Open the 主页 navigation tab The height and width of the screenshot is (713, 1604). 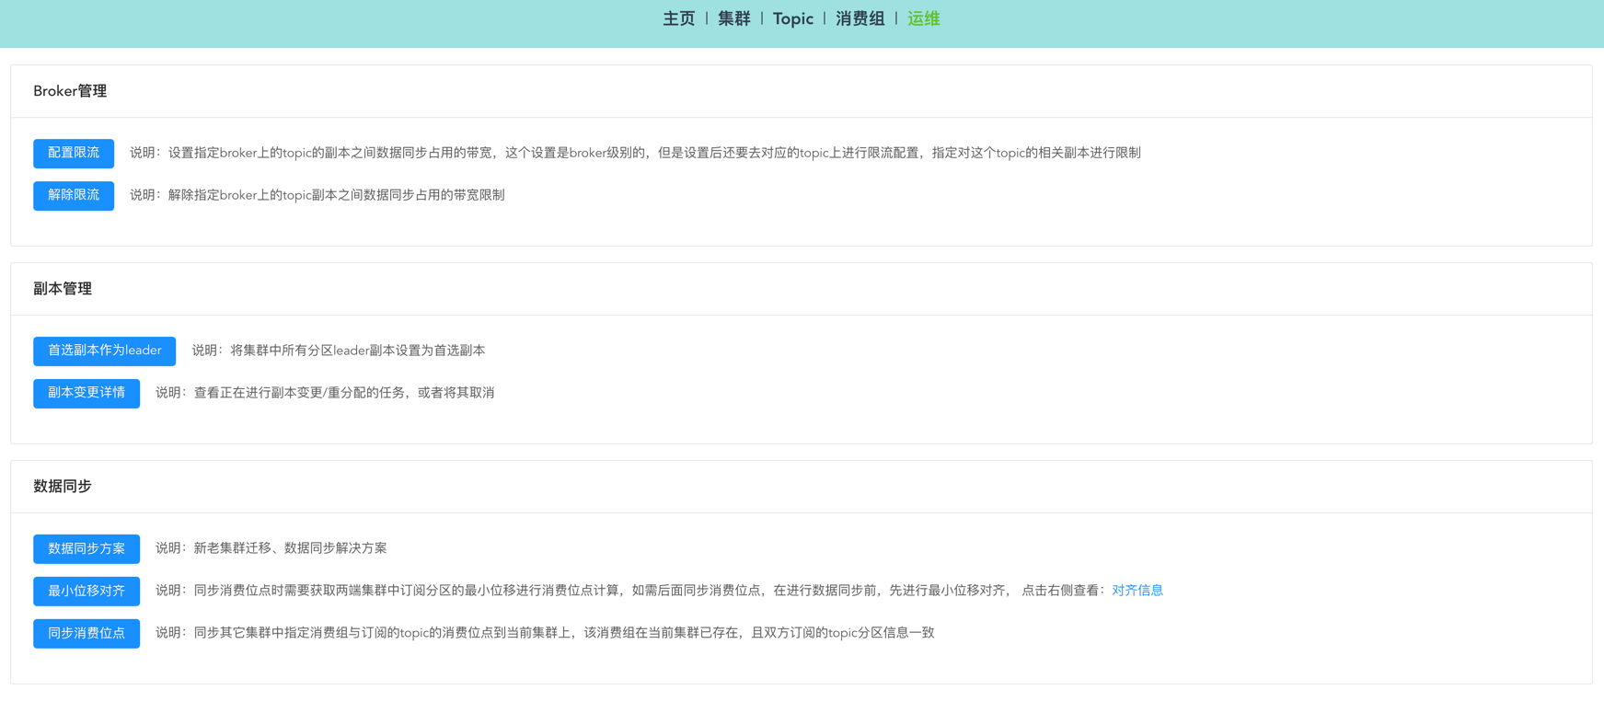(679, 18)
